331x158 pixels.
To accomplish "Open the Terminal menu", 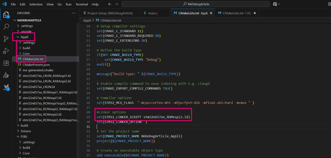I will pyautogui.click(x=81, y=4).
